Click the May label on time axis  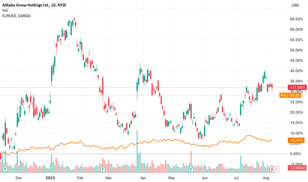pyautogui.click(x=172, y=178)
